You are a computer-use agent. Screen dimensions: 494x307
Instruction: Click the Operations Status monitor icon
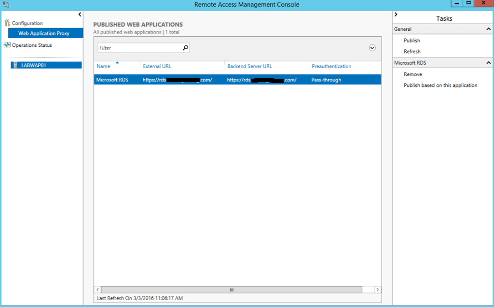(x=7, y=45)
